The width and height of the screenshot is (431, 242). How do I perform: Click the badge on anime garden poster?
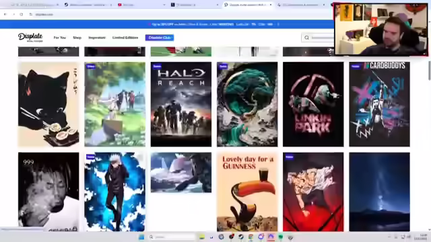click(x=91, y=66)
